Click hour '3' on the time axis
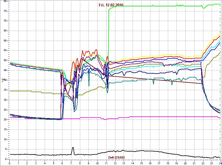The image size is (222, 166). click(36, 163)
